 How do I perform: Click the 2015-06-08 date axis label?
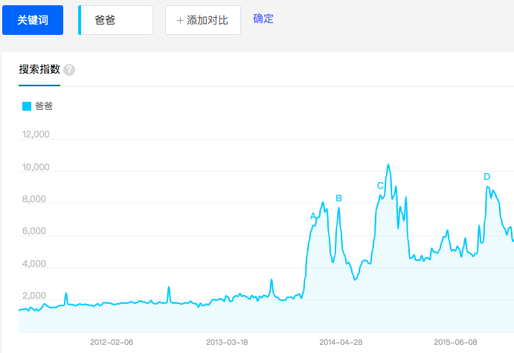pos(455,342)
